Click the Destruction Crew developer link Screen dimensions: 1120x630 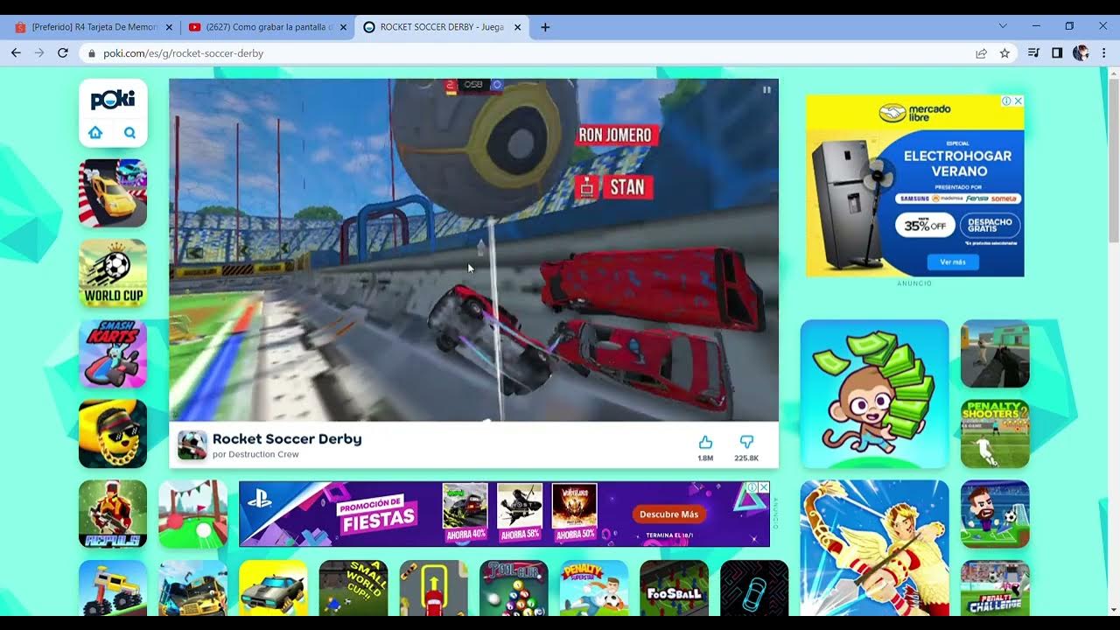click(x=262, y=455)
